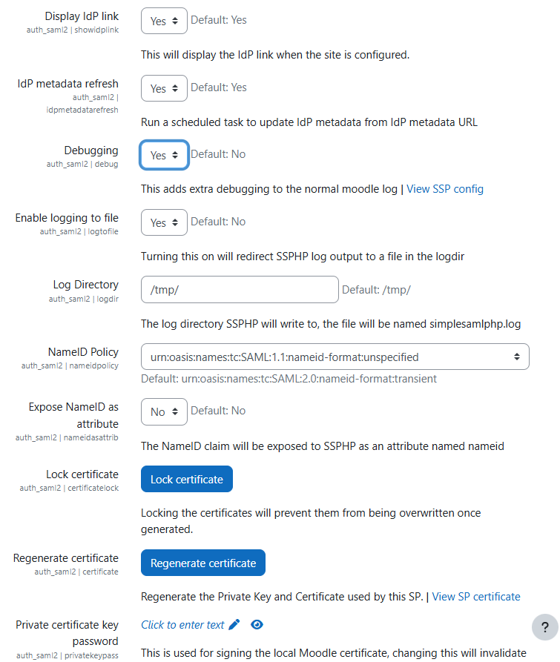
Task: Click the NameID Policy setting label
Action: 83,352
